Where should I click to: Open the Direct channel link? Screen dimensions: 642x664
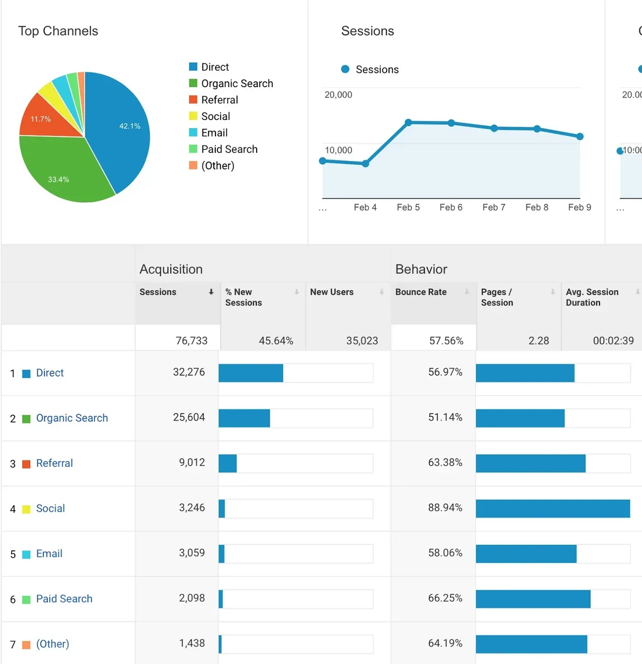pyautogui.click(x=50, y=373)
